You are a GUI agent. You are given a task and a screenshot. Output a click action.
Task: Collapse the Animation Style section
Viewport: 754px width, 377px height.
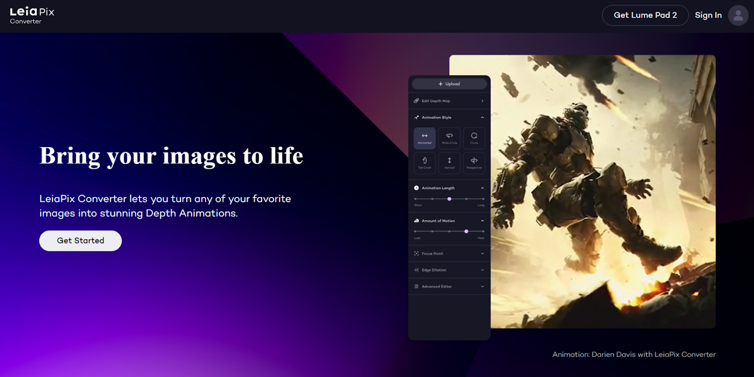click(482, 117)
